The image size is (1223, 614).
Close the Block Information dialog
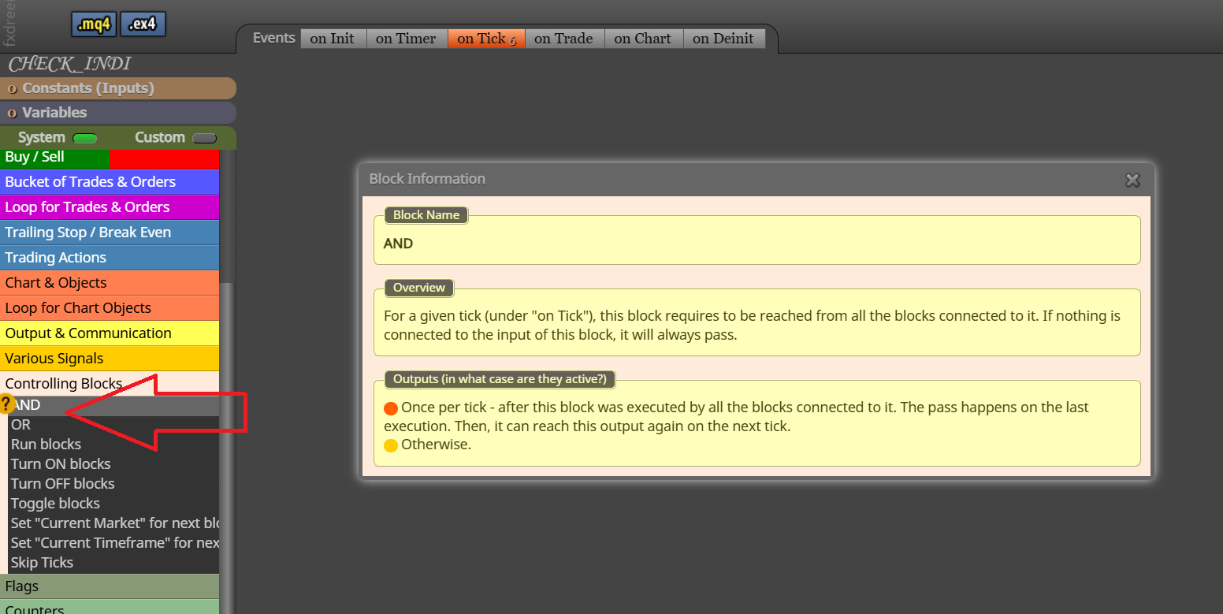[1132, 180]
